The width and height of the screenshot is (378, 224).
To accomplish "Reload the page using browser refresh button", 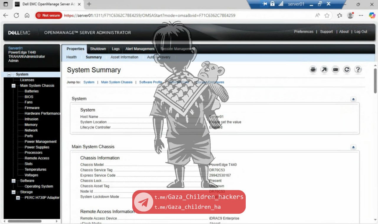I will (x=16, y=15).
